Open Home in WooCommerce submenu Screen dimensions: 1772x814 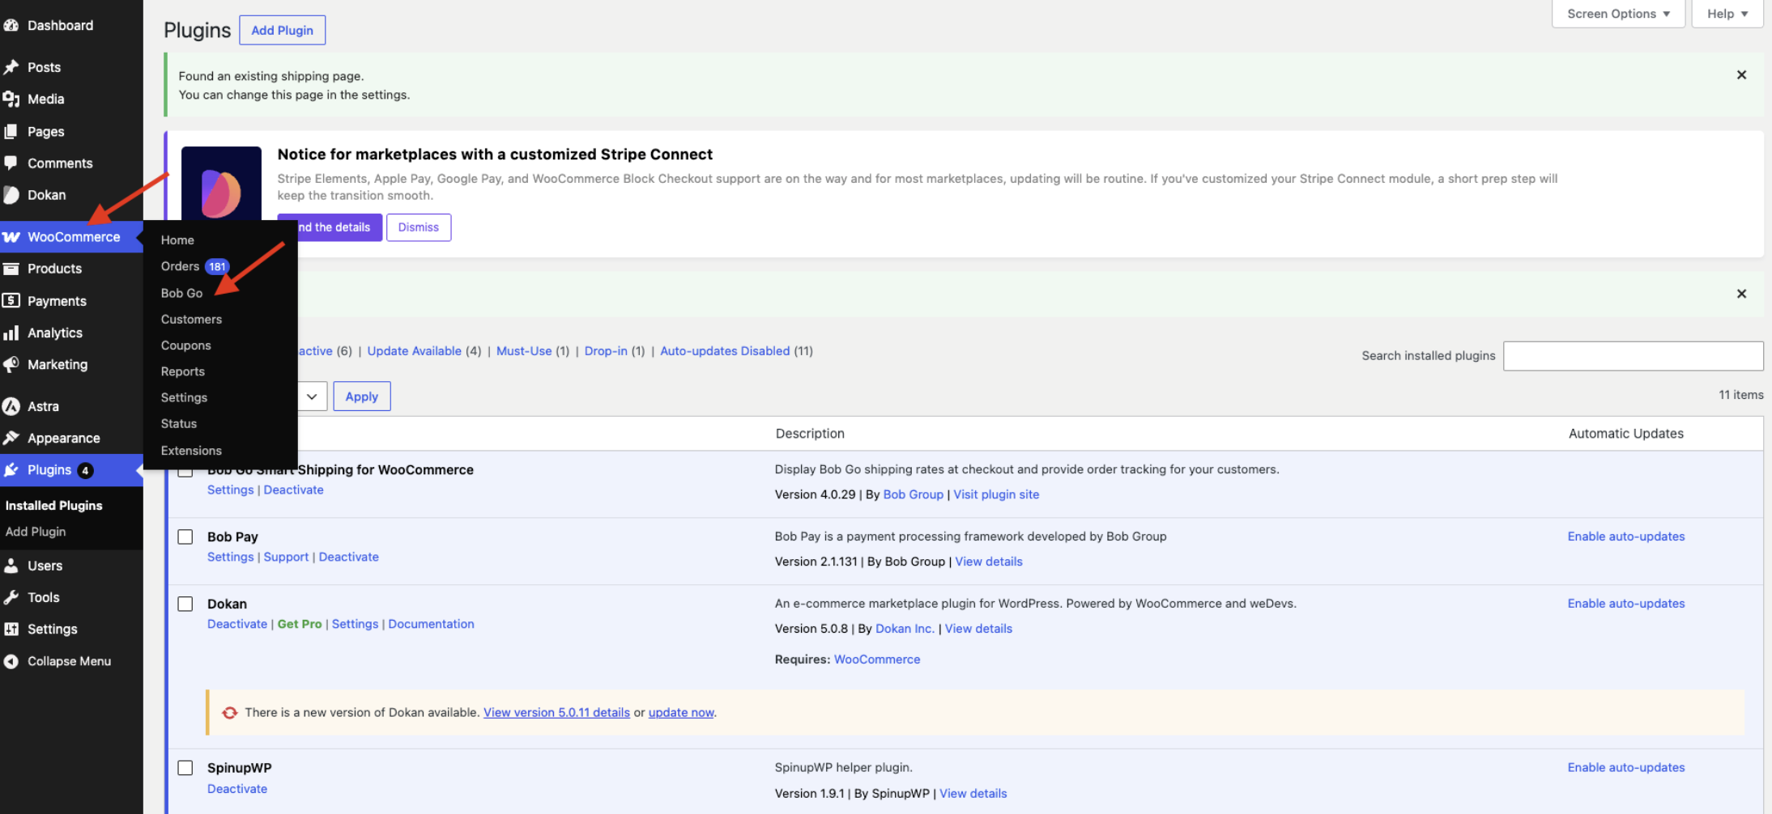177,240
